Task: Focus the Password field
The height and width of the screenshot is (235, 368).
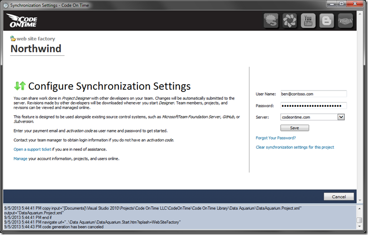Action: pyautogui.click(x=313, y=106)
